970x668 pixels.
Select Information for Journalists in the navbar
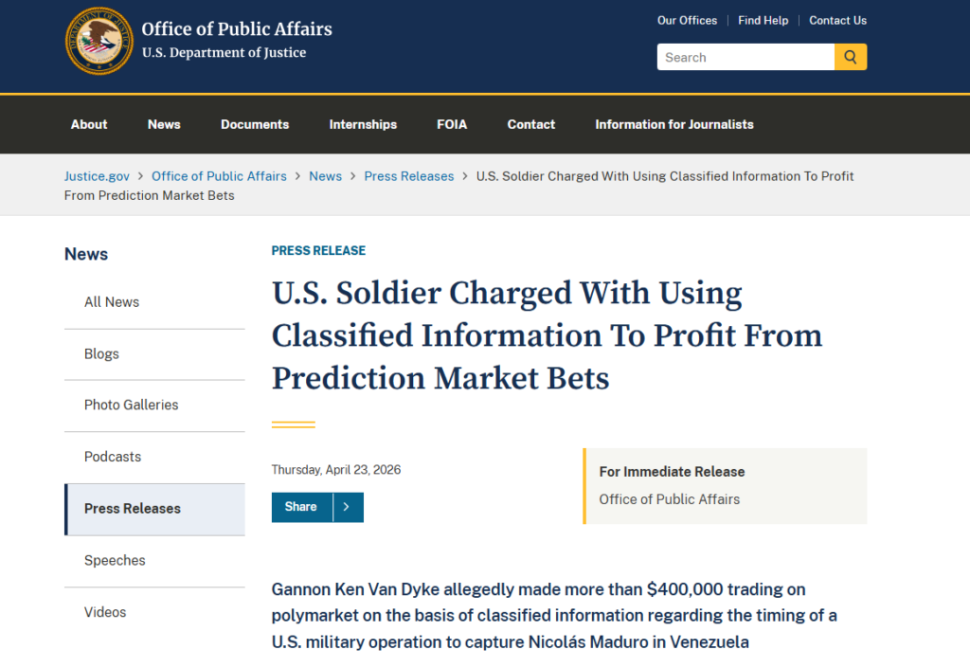click(x=674, y=124)
